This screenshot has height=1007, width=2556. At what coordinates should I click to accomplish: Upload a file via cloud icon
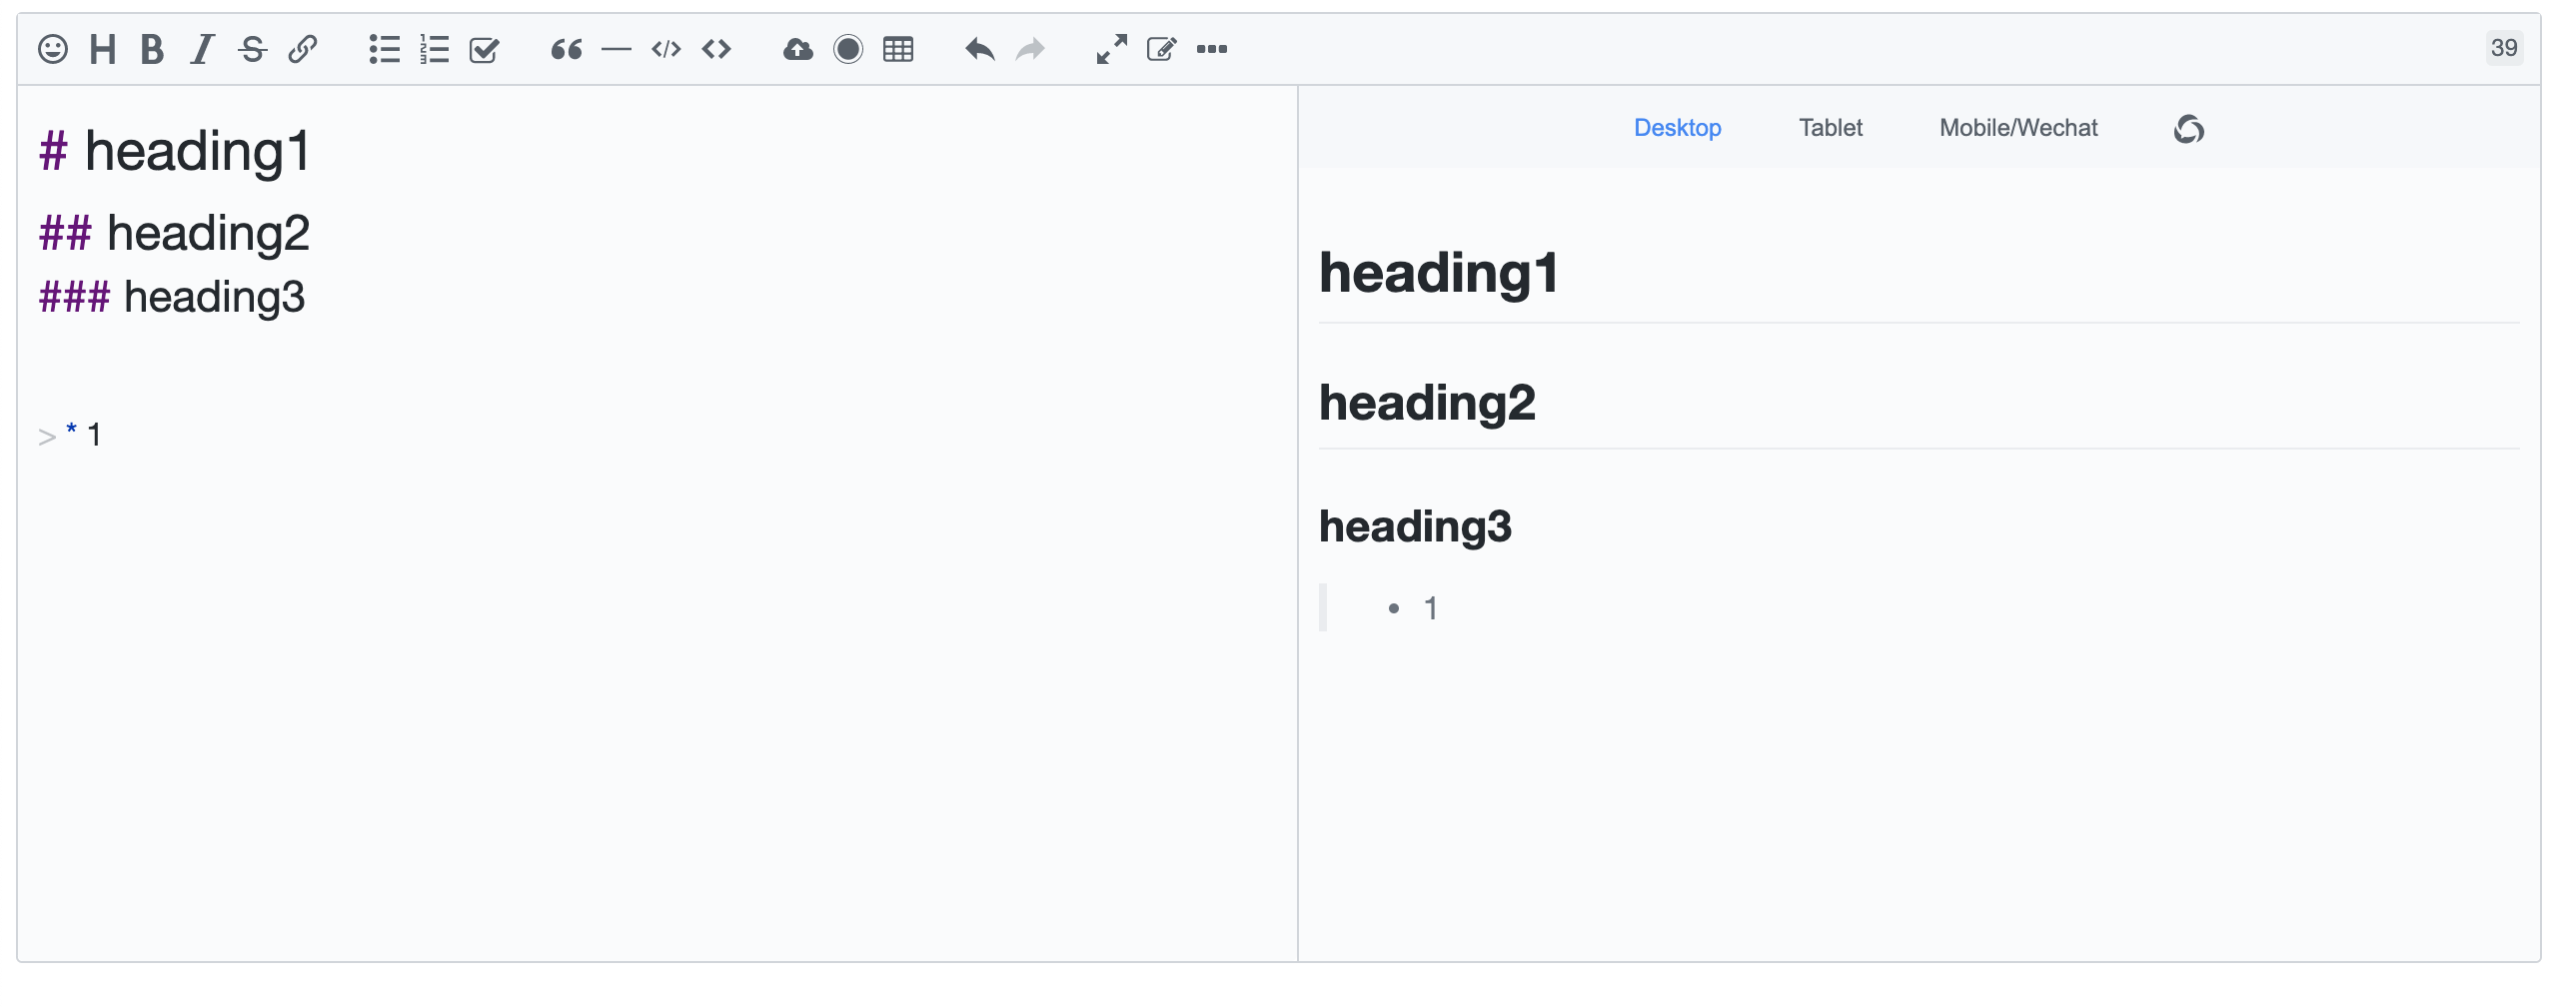pyautogui.click(x=797, y=49)
